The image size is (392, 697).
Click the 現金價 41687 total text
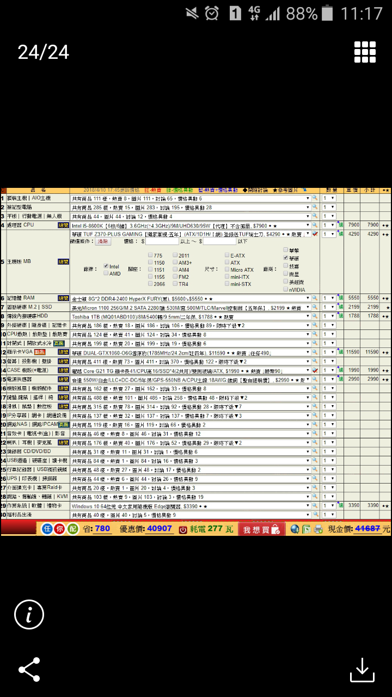click(x=359, y=529)
